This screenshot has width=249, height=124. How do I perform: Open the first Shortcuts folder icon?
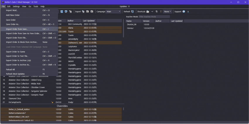pos(148,12)
